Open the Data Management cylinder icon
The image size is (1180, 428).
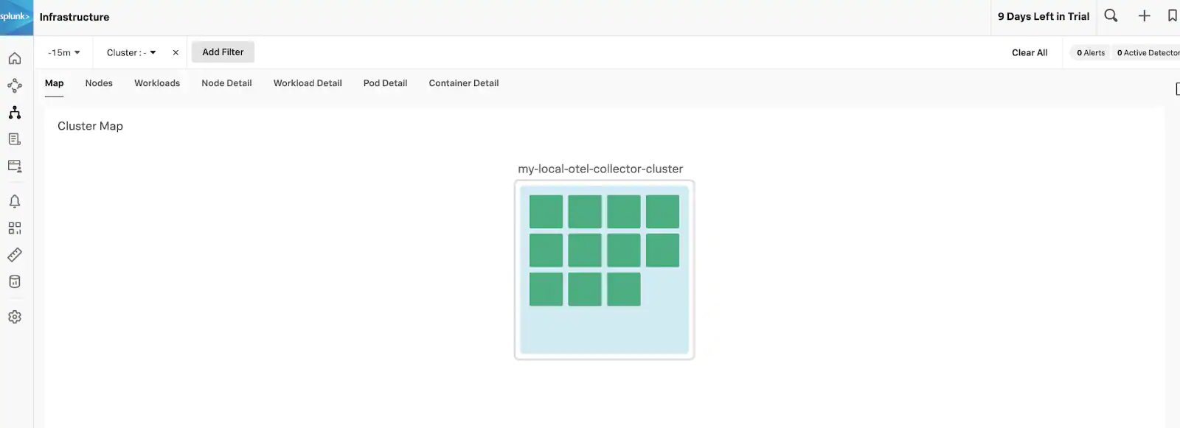coord(15,281)
